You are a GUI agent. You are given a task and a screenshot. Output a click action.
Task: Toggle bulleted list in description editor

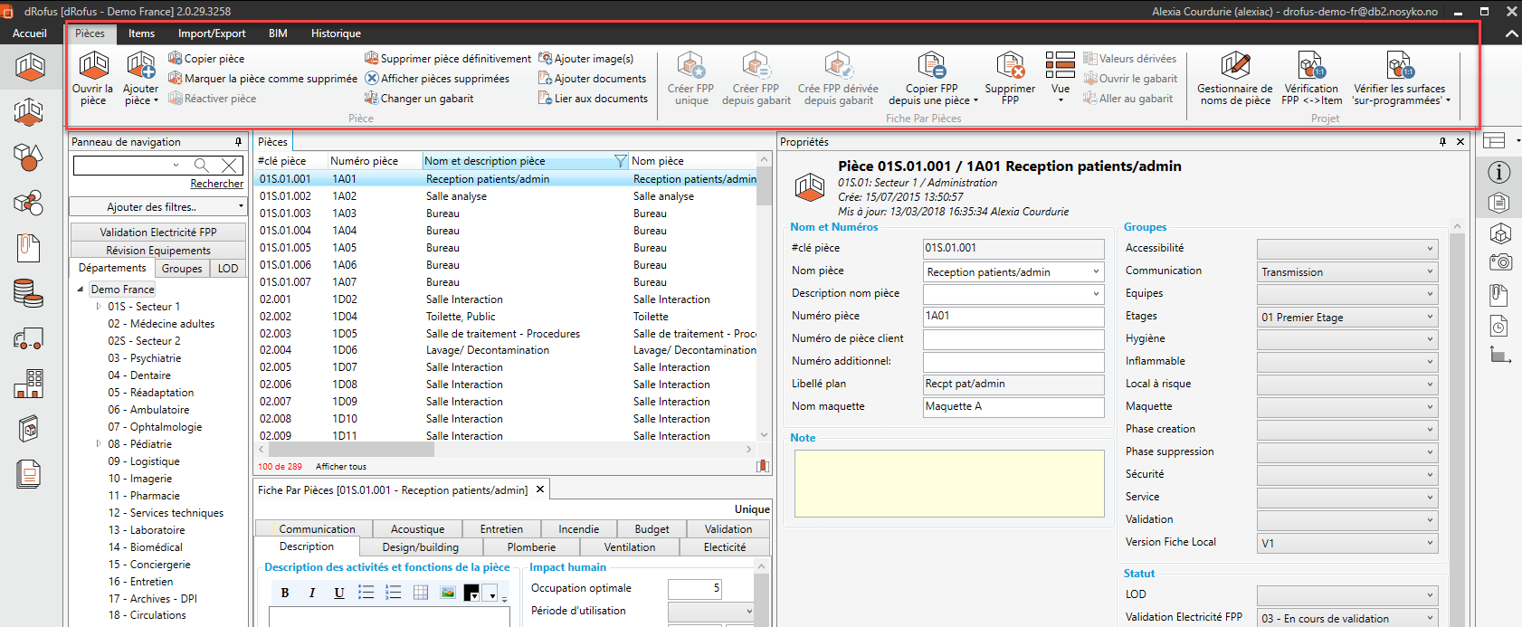366,593
